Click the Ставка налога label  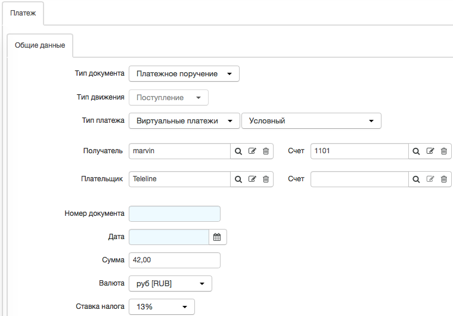[x=100, y=306]
